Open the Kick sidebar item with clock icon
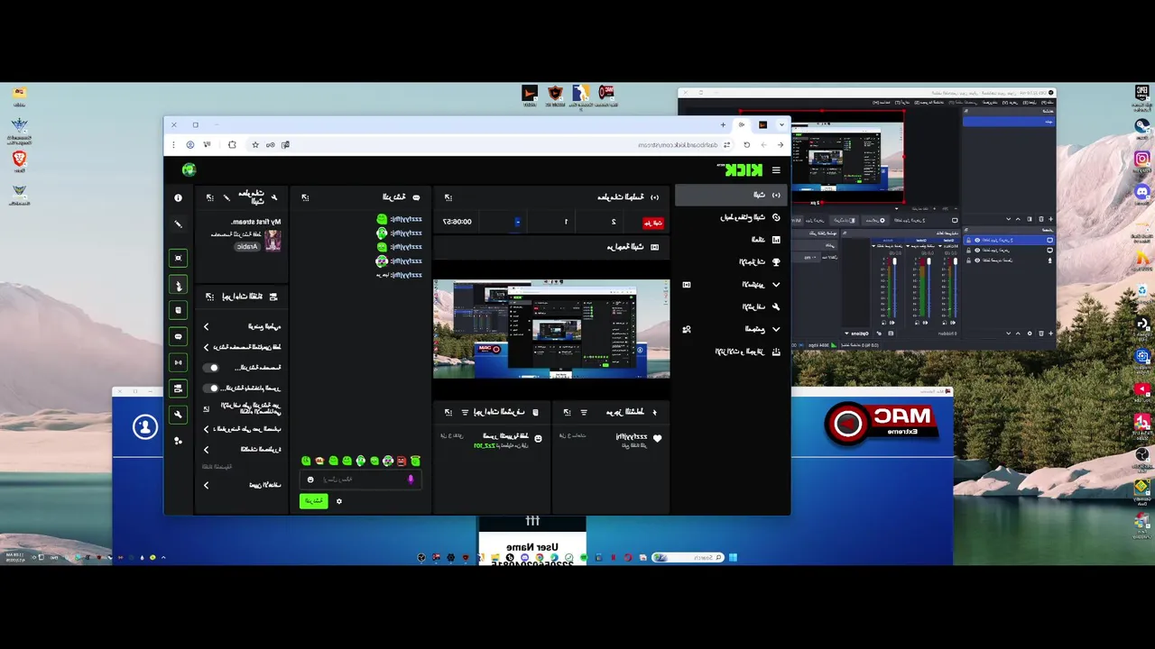This screenshot has height=649, width=1155. point(730,217)
